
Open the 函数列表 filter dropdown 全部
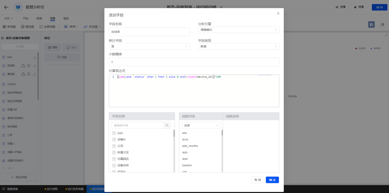pyautogui.click(x=201, y=125)
